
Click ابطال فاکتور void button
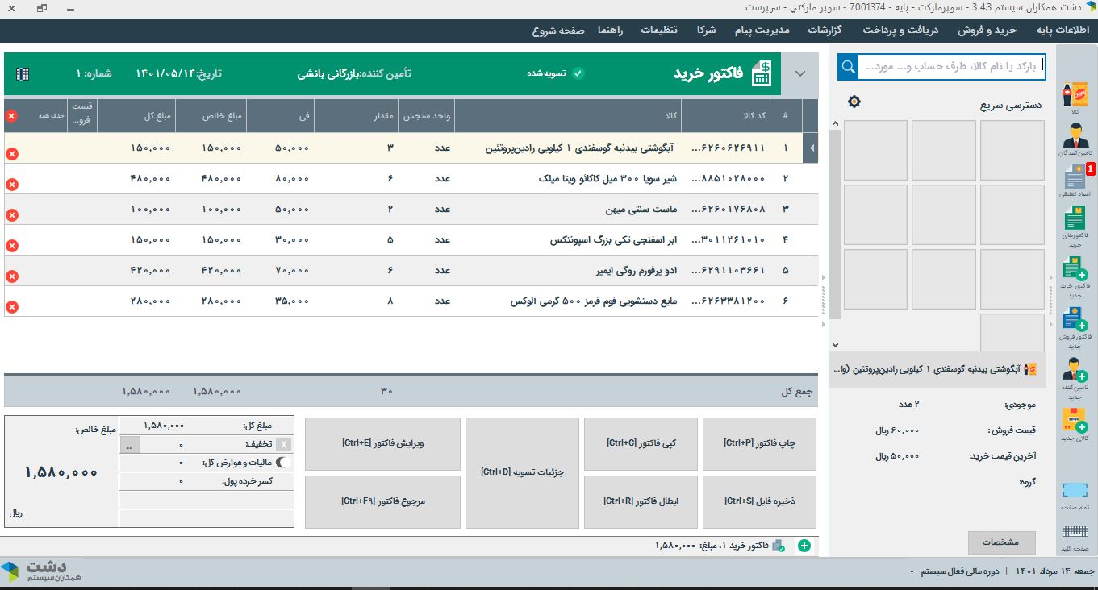coord(641,502)
